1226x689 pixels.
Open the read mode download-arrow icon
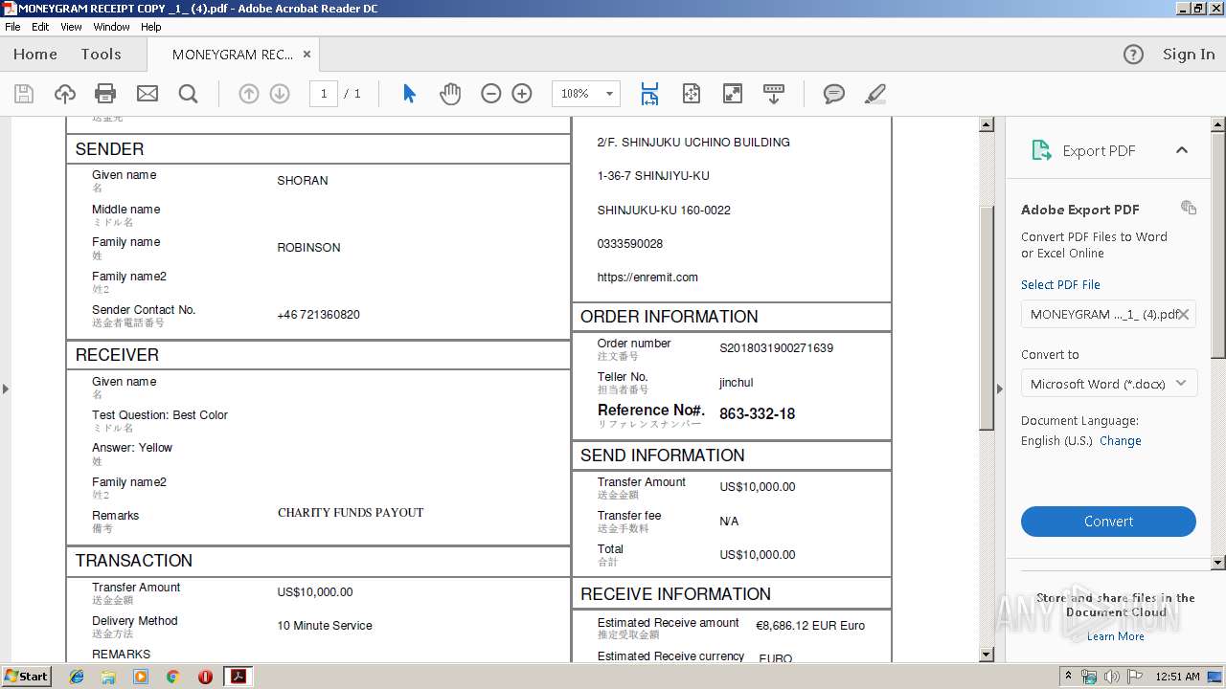pos(773,94)
